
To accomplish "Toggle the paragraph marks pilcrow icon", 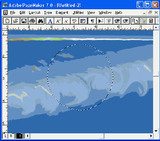I will [92, 21].
